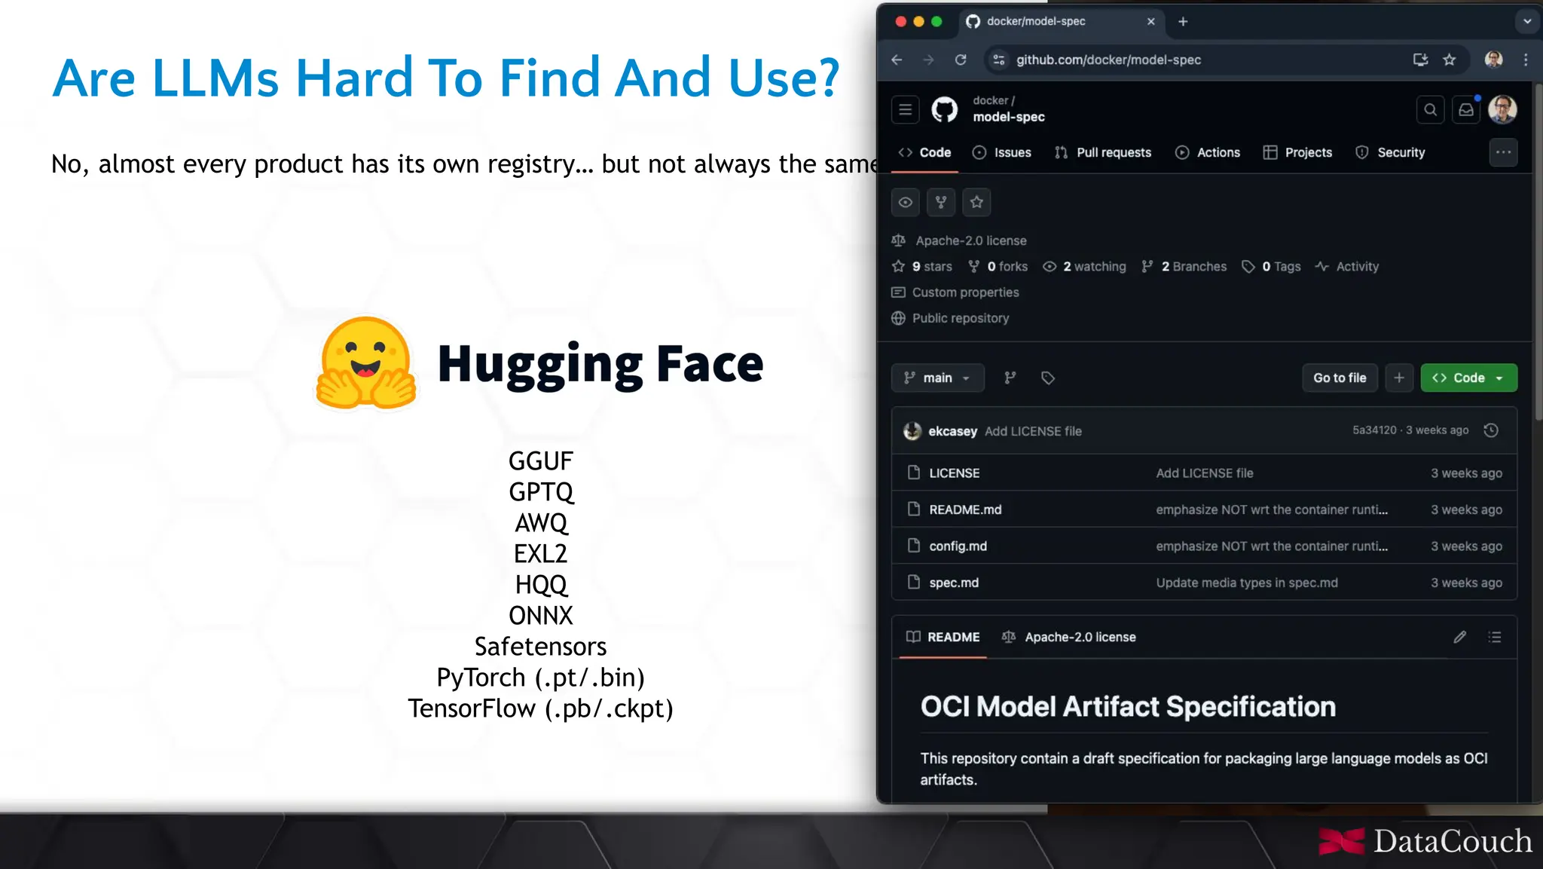Bookmark page with the star icon
The image size is (1543, 869).
point(1450,60)
